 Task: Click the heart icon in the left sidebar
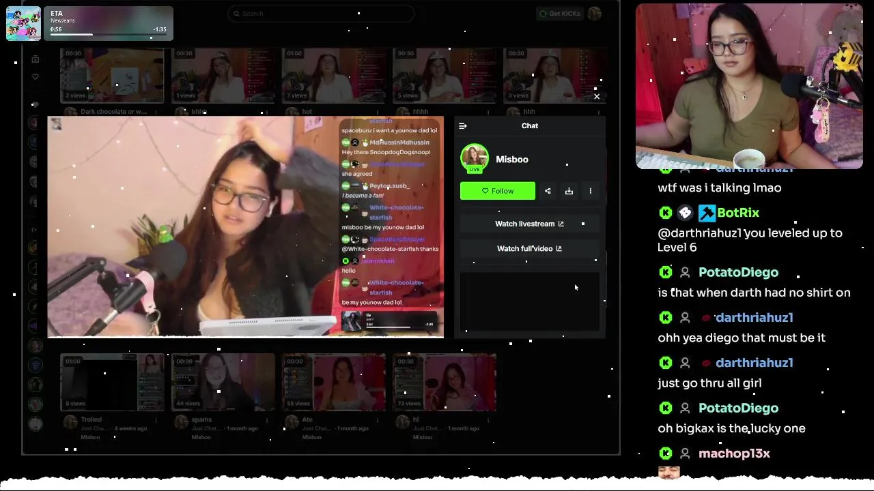[36, 77]
